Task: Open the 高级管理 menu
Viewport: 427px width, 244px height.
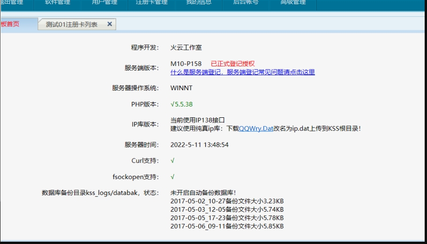Action: point(293,3)
